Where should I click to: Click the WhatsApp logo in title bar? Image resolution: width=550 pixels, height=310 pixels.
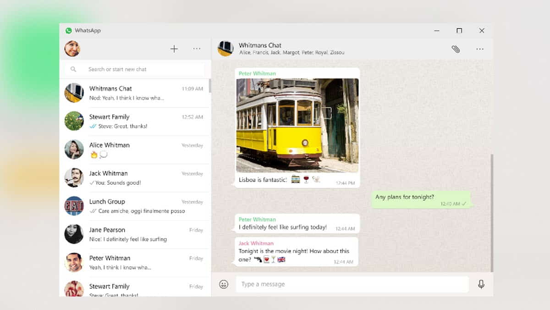69,31
